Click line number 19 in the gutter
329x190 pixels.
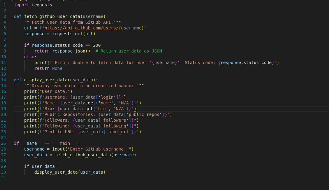tap(4, 109)
